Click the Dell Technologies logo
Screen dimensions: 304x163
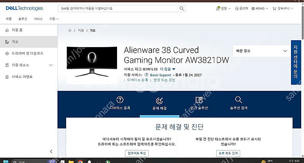(24, 8)
